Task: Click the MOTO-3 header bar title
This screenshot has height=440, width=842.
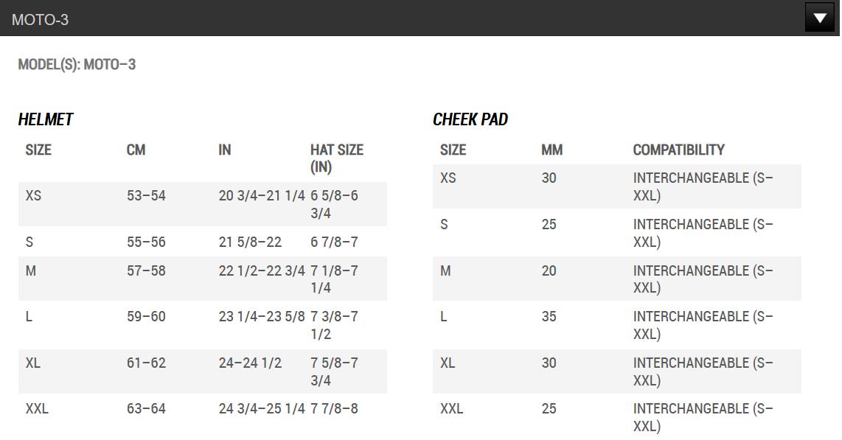Action: (41, 20)
